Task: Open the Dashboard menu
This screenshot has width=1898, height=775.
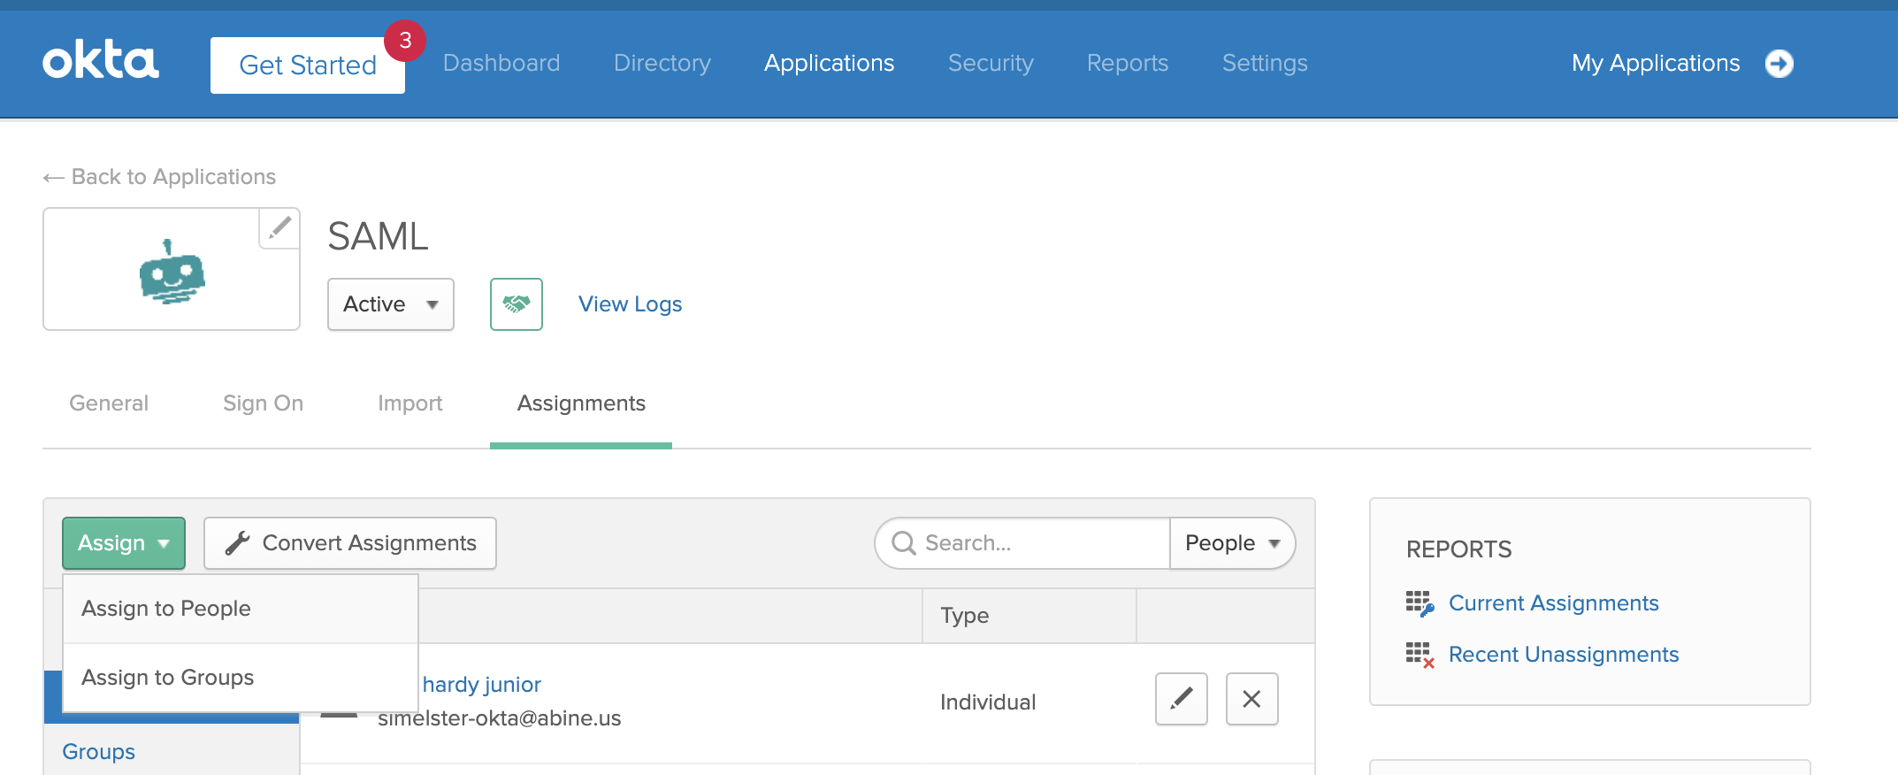Action: tap(501, 63)
